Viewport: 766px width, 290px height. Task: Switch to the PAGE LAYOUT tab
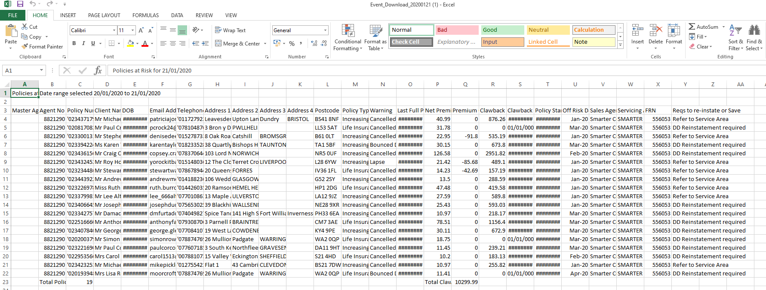click(x=104, y=15)
